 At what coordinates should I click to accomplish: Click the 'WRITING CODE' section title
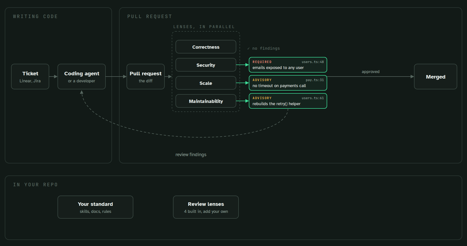click(35, 17)
